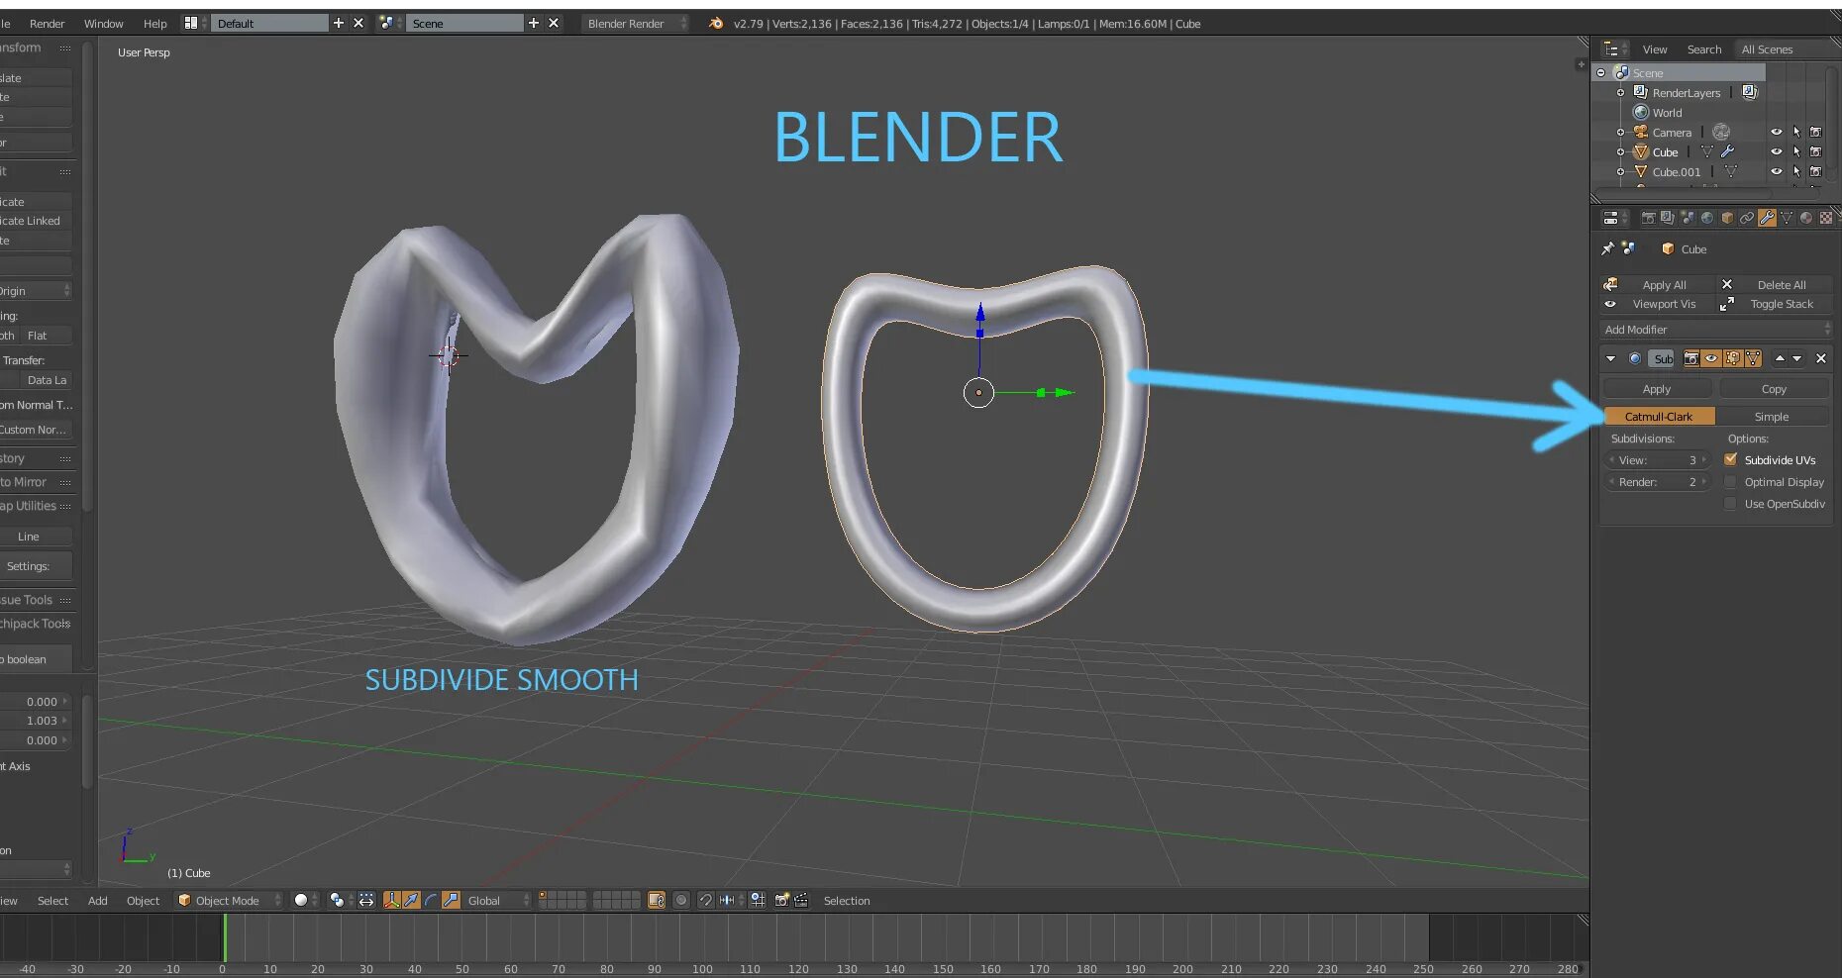Open the Blender Render engine dropdown
Viewport: 1842px width, 978px height.
pos(635,23)
